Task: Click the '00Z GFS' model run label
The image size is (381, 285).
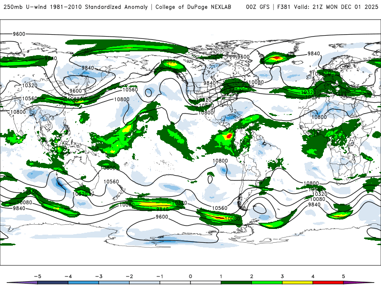Action: [x=258, y=7]
